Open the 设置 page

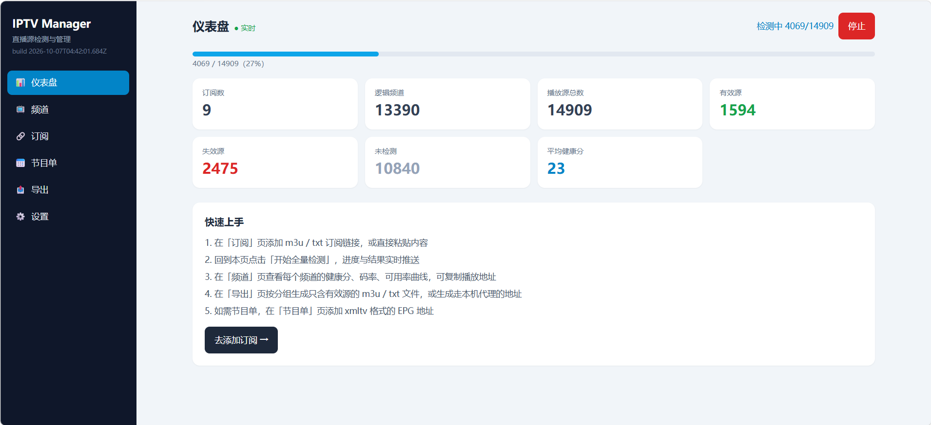click(68, 217)
